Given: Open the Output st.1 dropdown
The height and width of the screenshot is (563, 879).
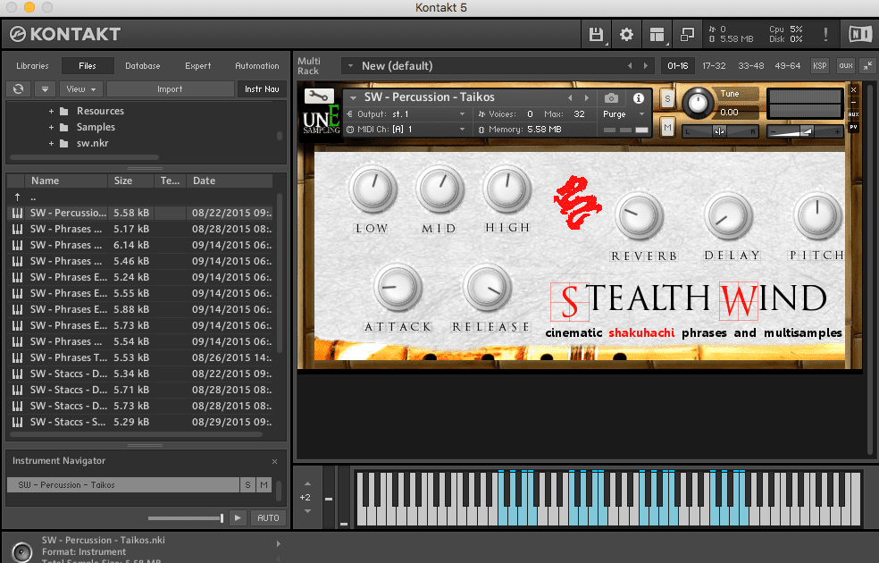Looking at the screenshot, I should point(407,113).
